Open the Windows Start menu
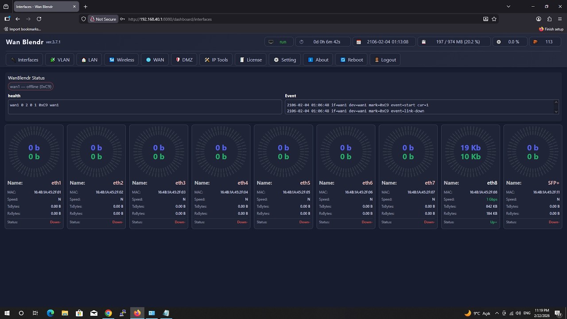The height and width of the screenshot is (319, 567). tap(7, 313)
